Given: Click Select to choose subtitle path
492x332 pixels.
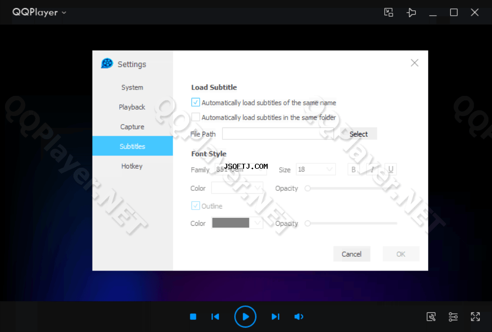Looking at the screenshot, I should coord(358,134).
